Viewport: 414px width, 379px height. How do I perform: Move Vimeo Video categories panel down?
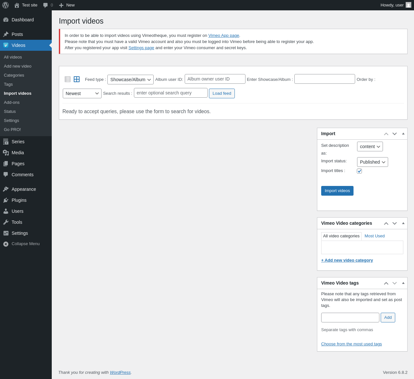pyautogui.click(x=395, y=223)
